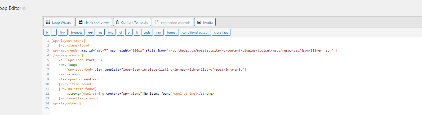The height and width of the screenshot is (115, 422).
Task: Click the [/wpv-map-render] closing line
Action: point(67,55)
